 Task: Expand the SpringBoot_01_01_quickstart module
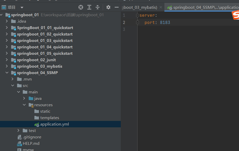tap(7, 28)
